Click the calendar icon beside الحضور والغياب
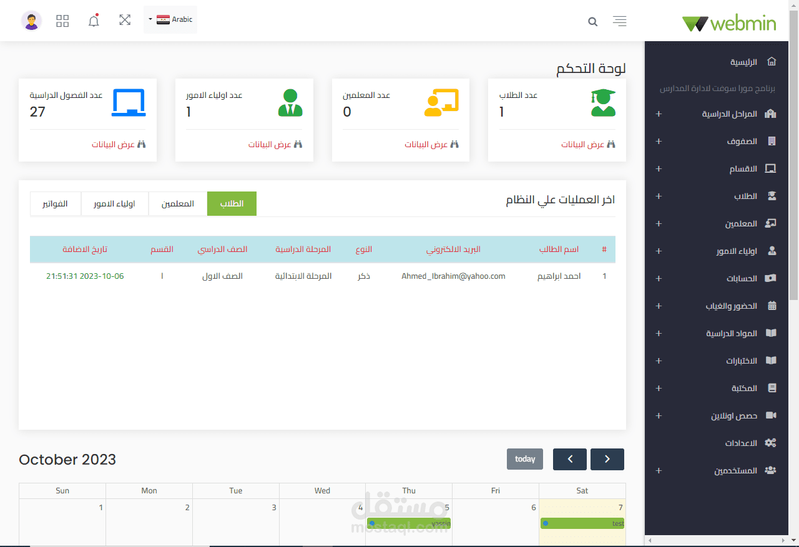The height and width of the screenshot is (547, 799). (772, 306)
